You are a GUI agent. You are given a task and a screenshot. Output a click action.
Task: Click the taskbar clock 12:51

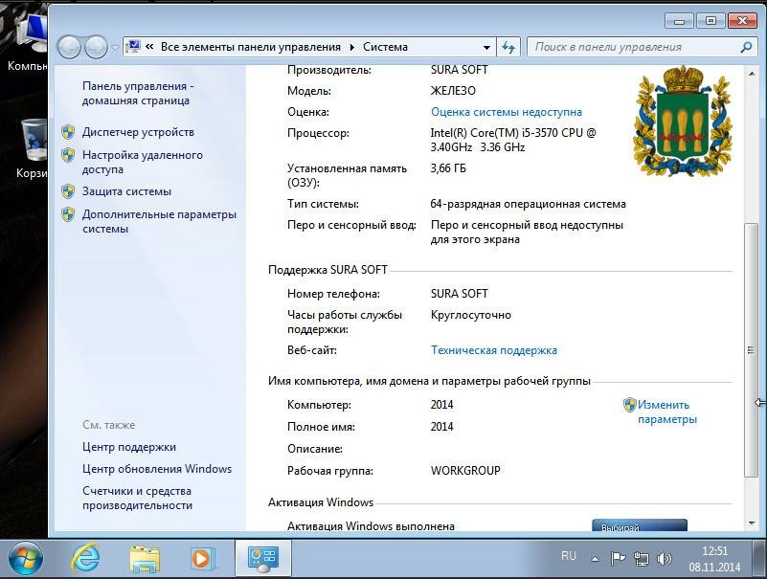click(x=714, y=551)
